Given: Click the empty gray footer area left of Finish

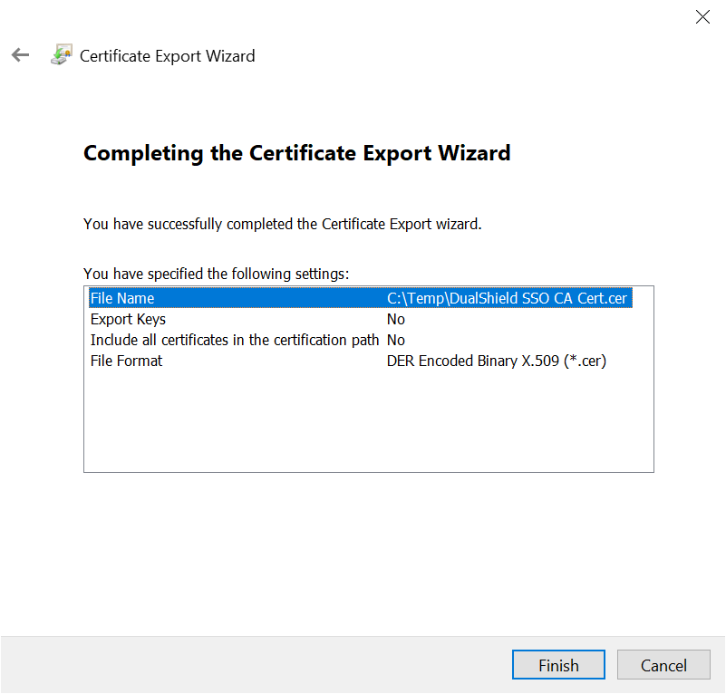Looking at the screenshot, I should [x=254, y=665].
